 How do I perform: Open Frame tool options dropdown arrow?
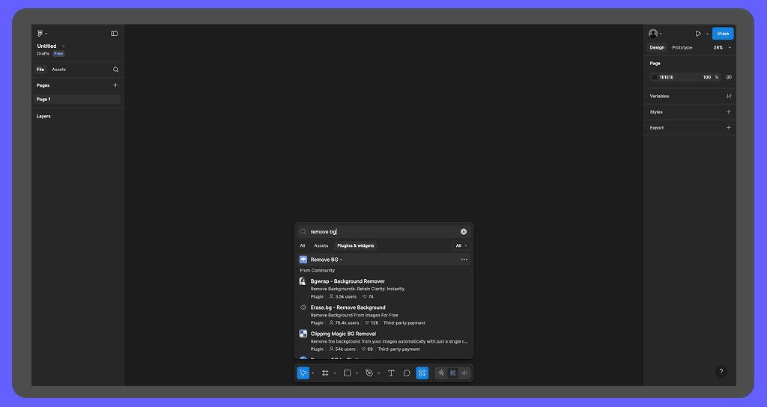tap(335, 373)
